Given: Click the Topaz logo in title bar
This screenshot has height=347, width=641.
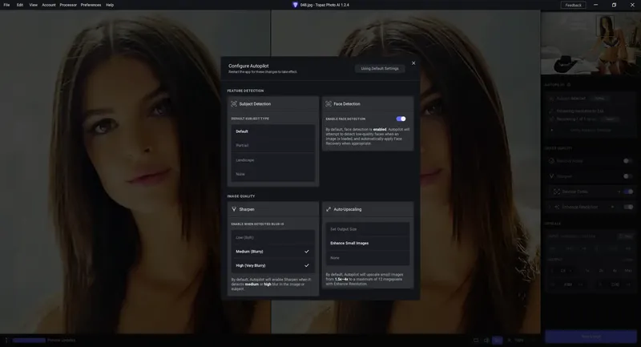Looking at the screenshot, I should coord(295,5).
